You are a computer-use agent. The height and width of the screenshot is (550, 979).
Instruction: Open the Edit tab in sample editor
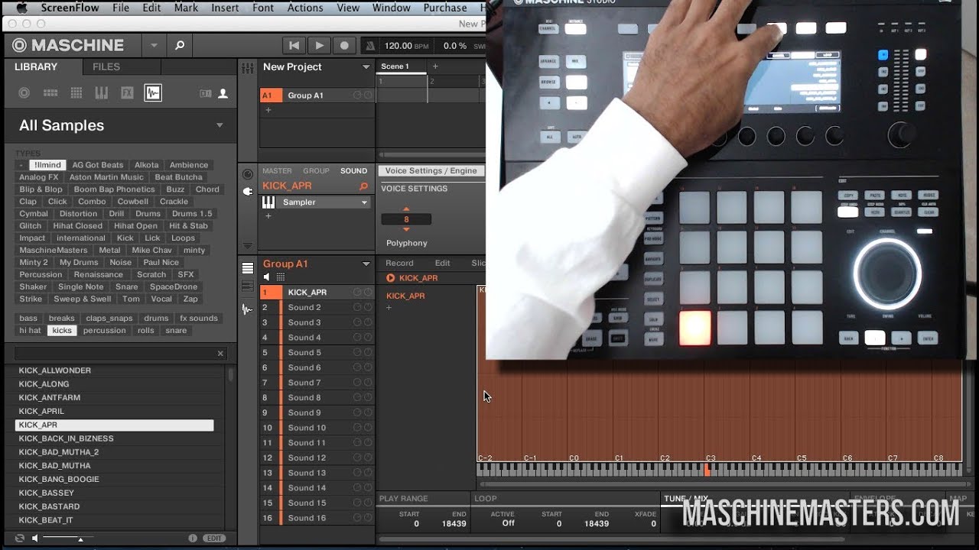442,263
